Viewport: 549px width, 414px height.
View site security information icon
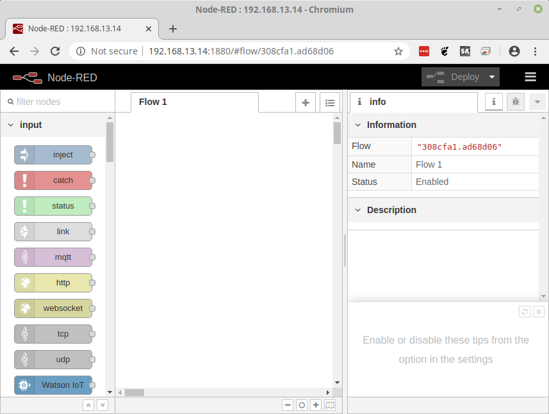[x=81, y=51]
